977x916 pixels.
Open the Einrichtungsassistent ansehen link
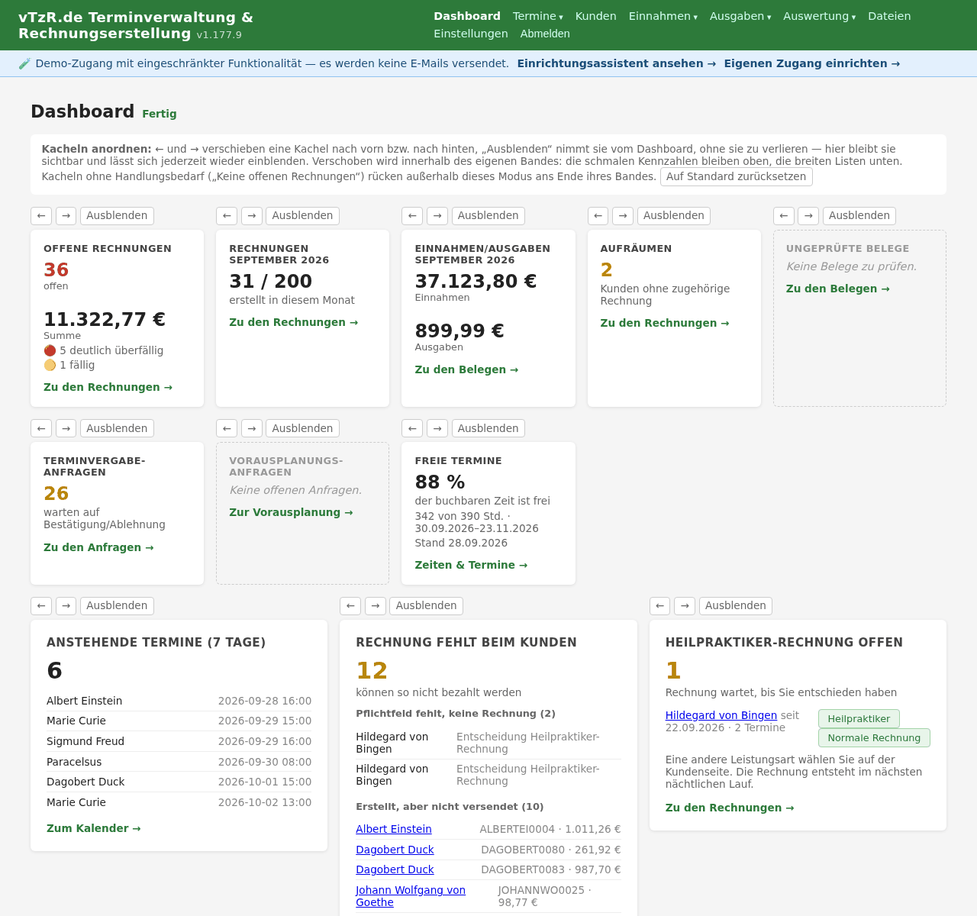[x=617, y=63]
